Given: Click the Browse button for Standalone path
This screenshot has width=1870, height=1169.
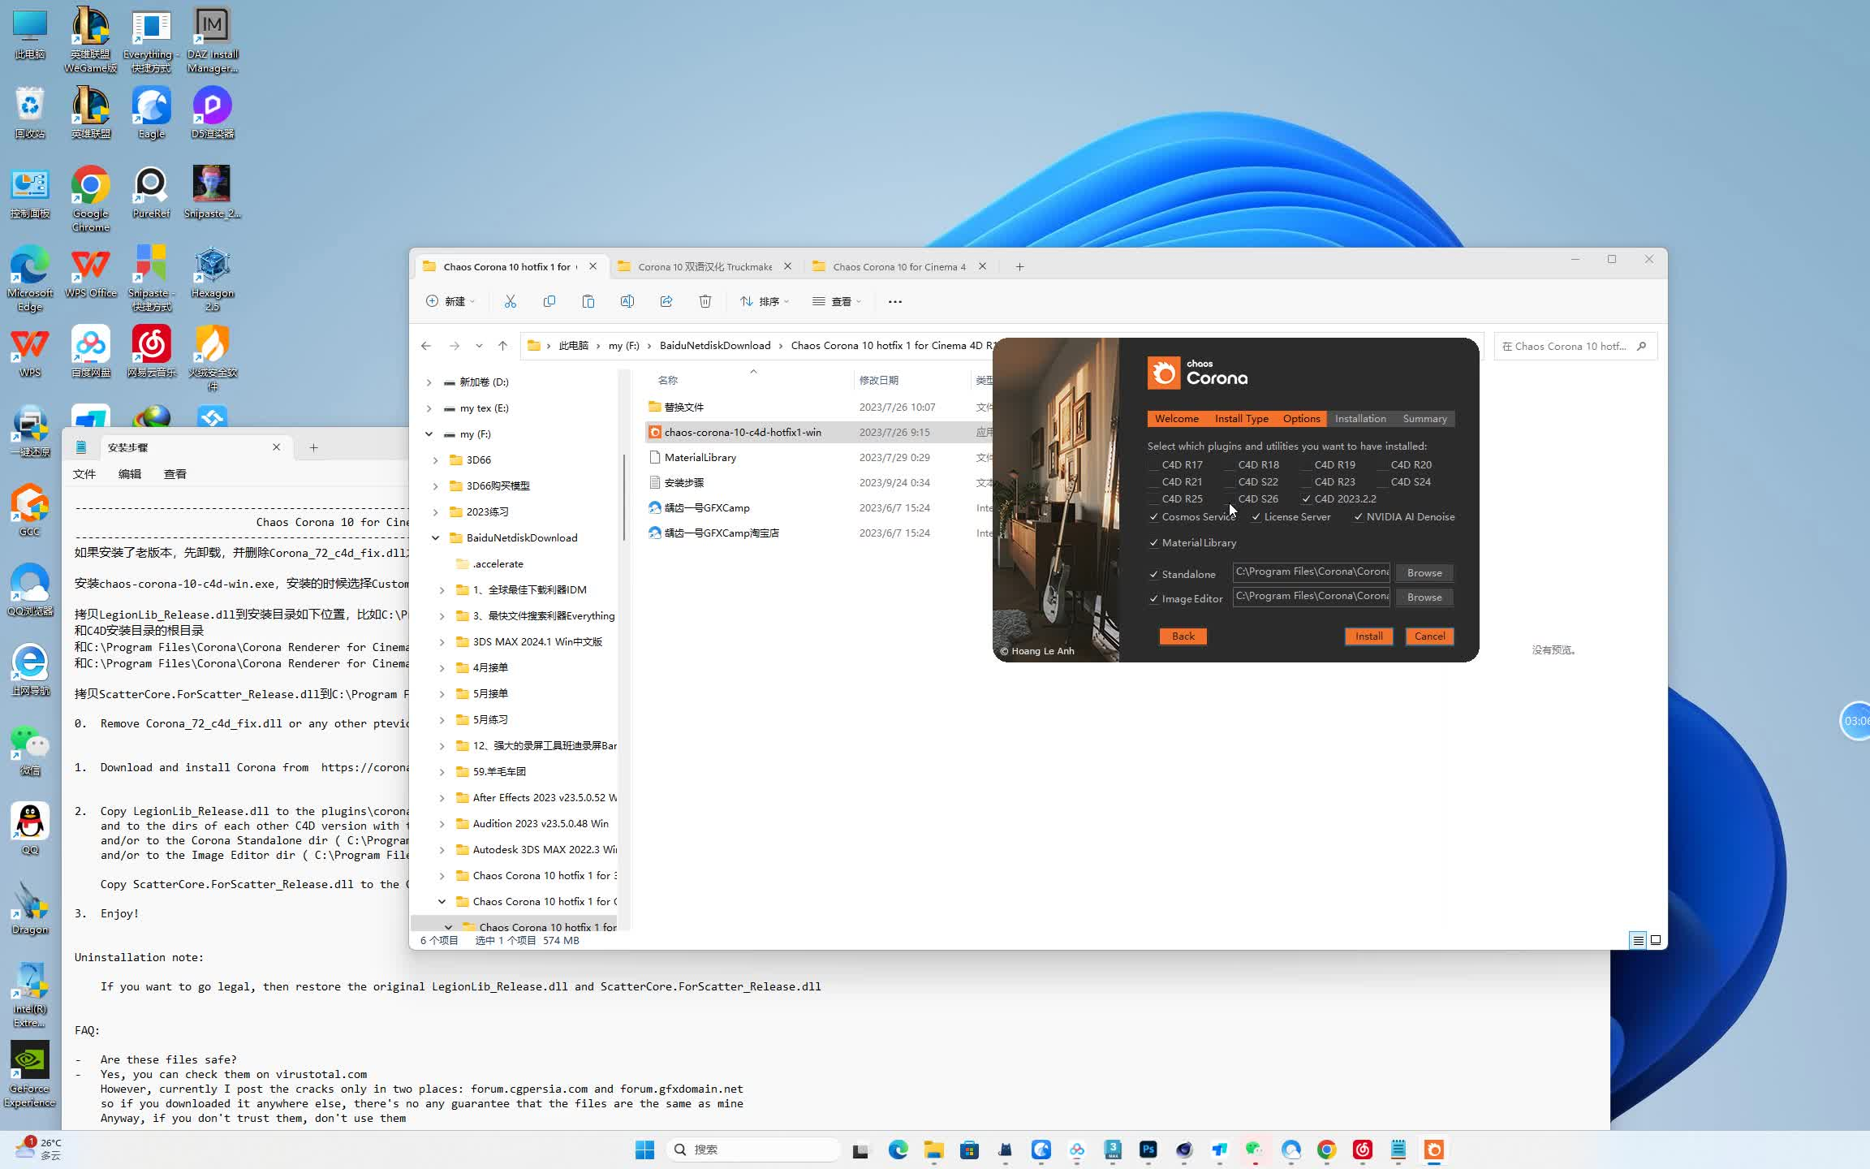Looking at the screenshot, I should tap(1424, 572).
